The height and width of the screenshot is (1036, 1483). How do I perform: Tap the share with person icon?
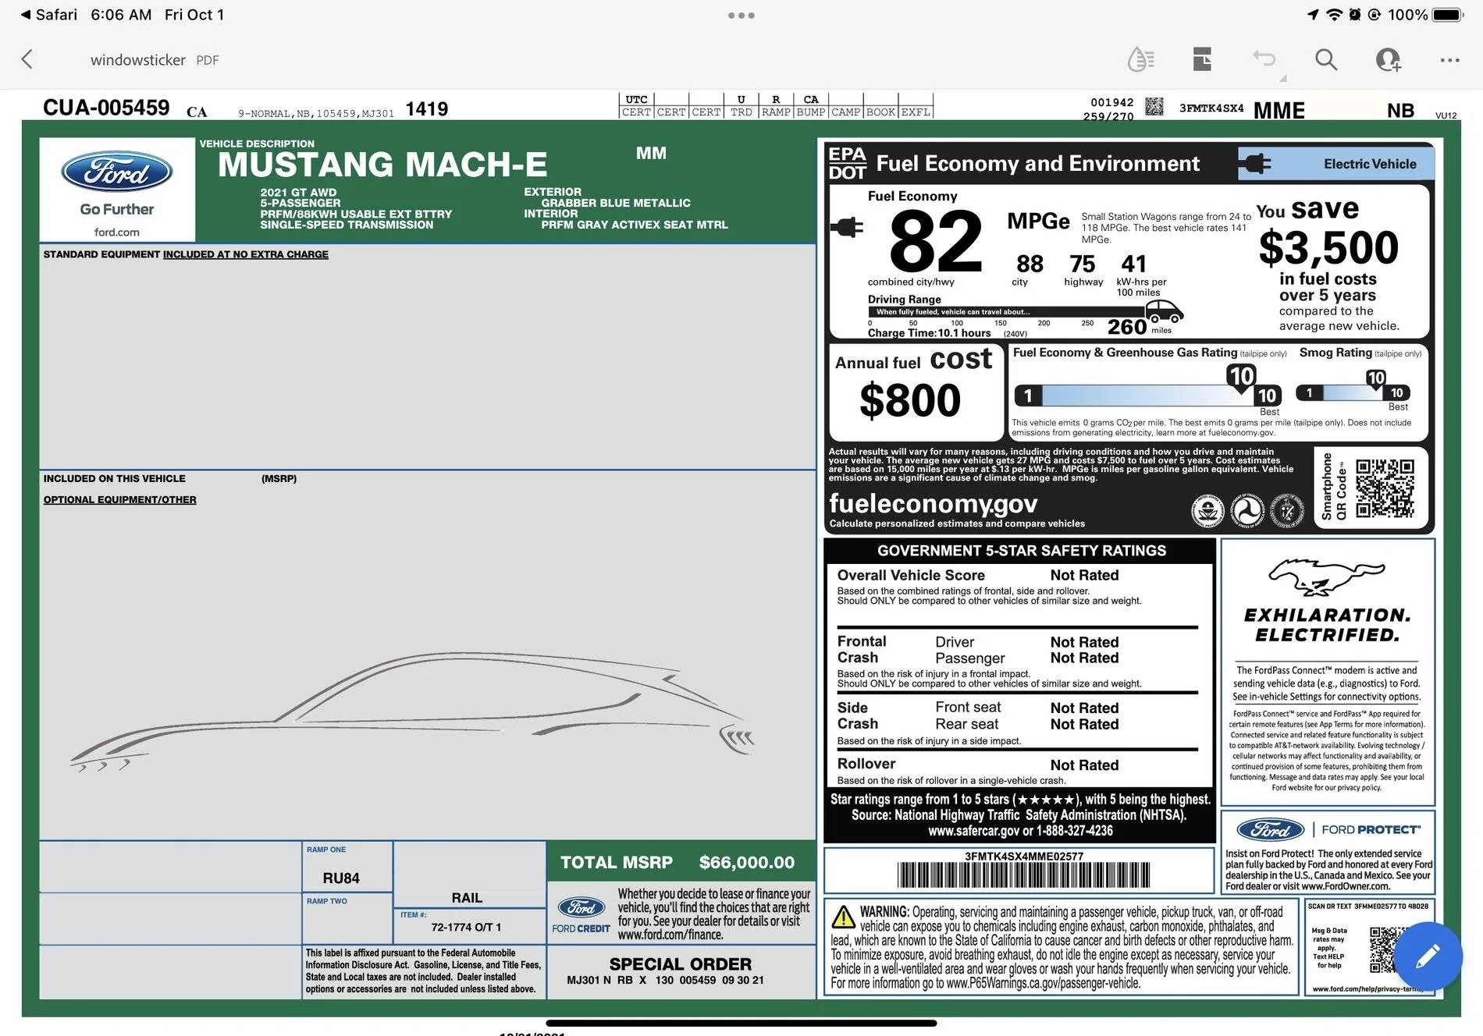(1388, 59)
